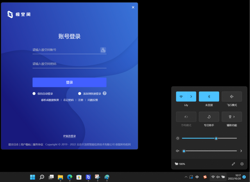Screen dimensions: 250x182
Task: Click the Wi-Fi icon in system tray
Action: point(213,177)
